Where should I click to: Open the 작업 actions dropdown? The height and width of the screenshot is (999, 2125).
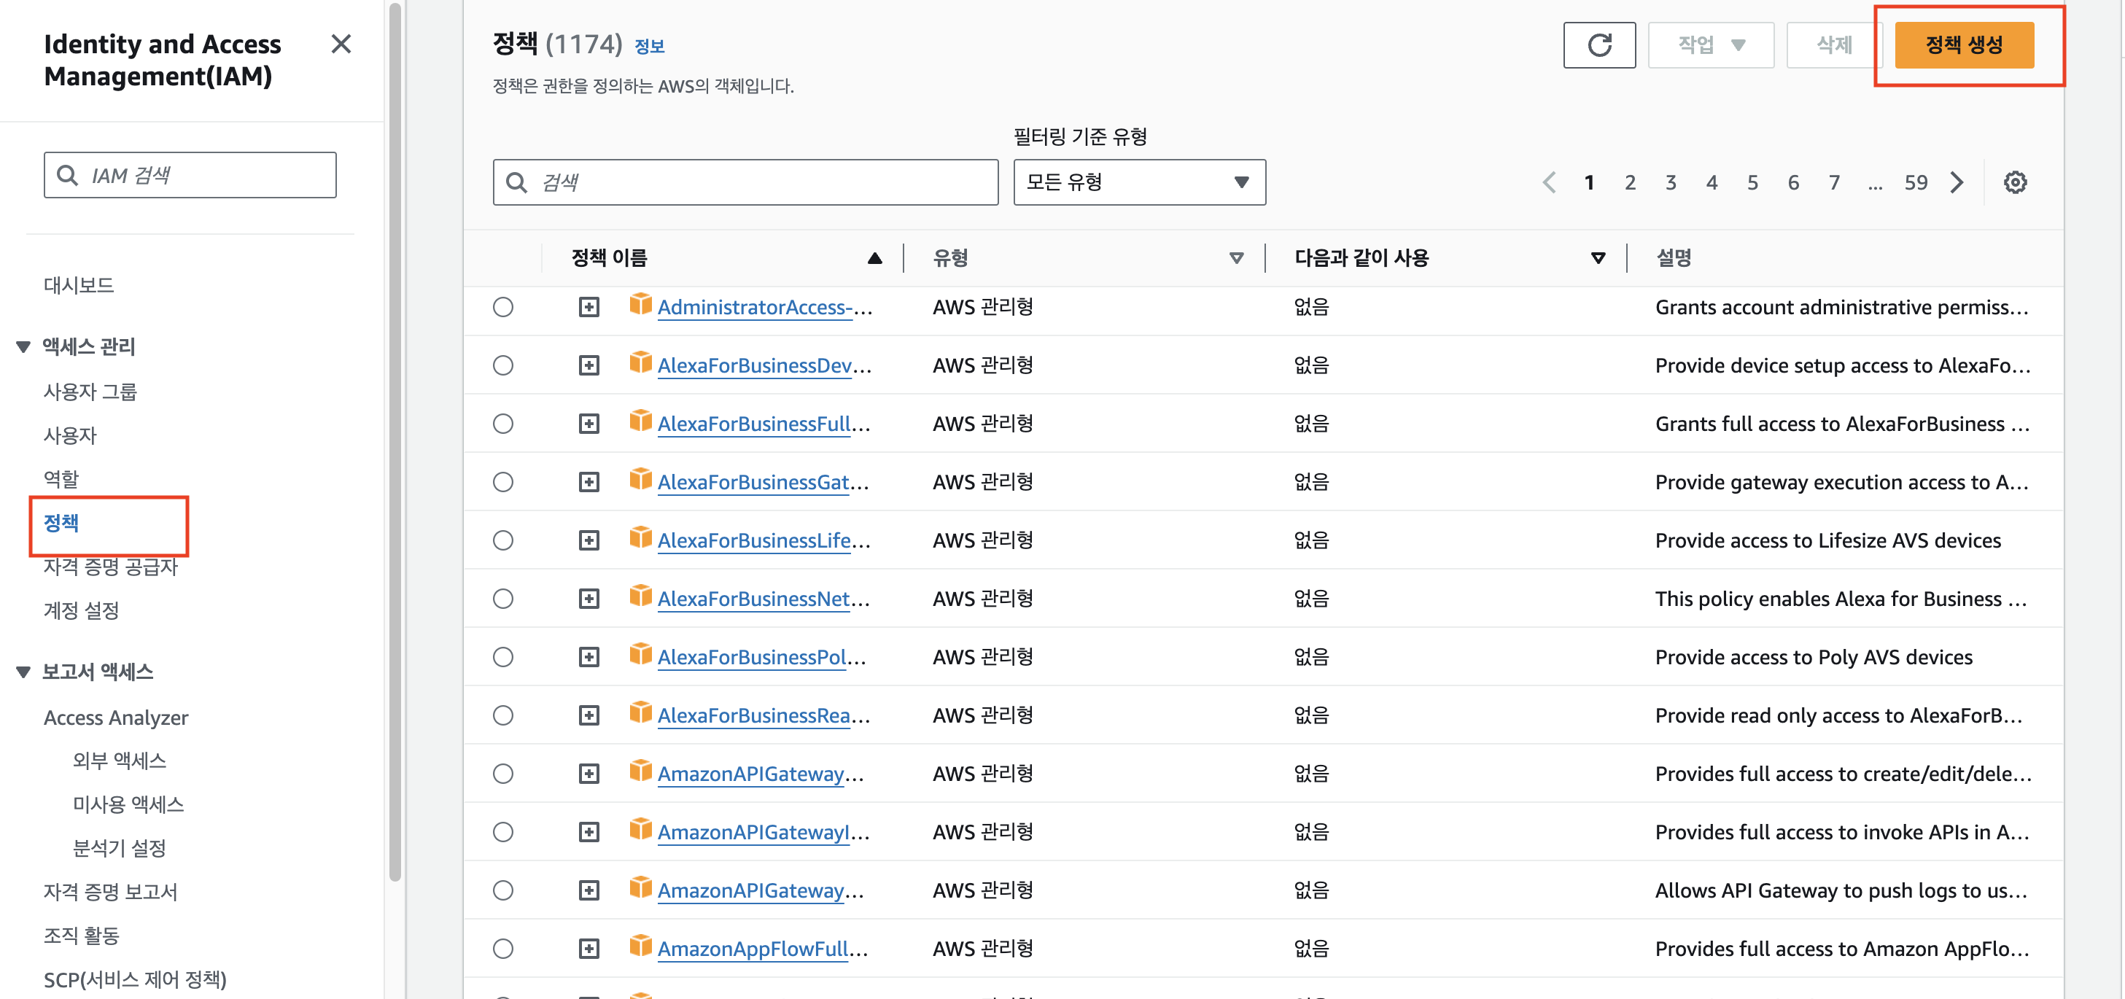point(1710,44)
